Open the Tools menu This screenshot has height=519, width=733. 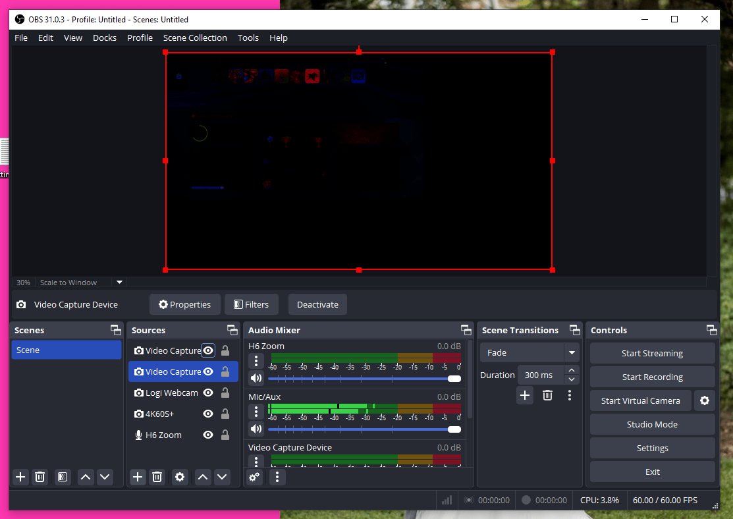pos(248,38)
